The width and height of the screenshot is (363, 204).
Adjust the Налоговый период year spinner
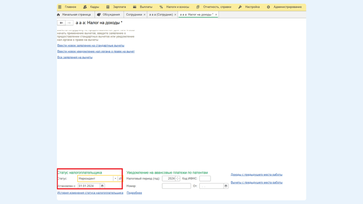coord(178,179)
